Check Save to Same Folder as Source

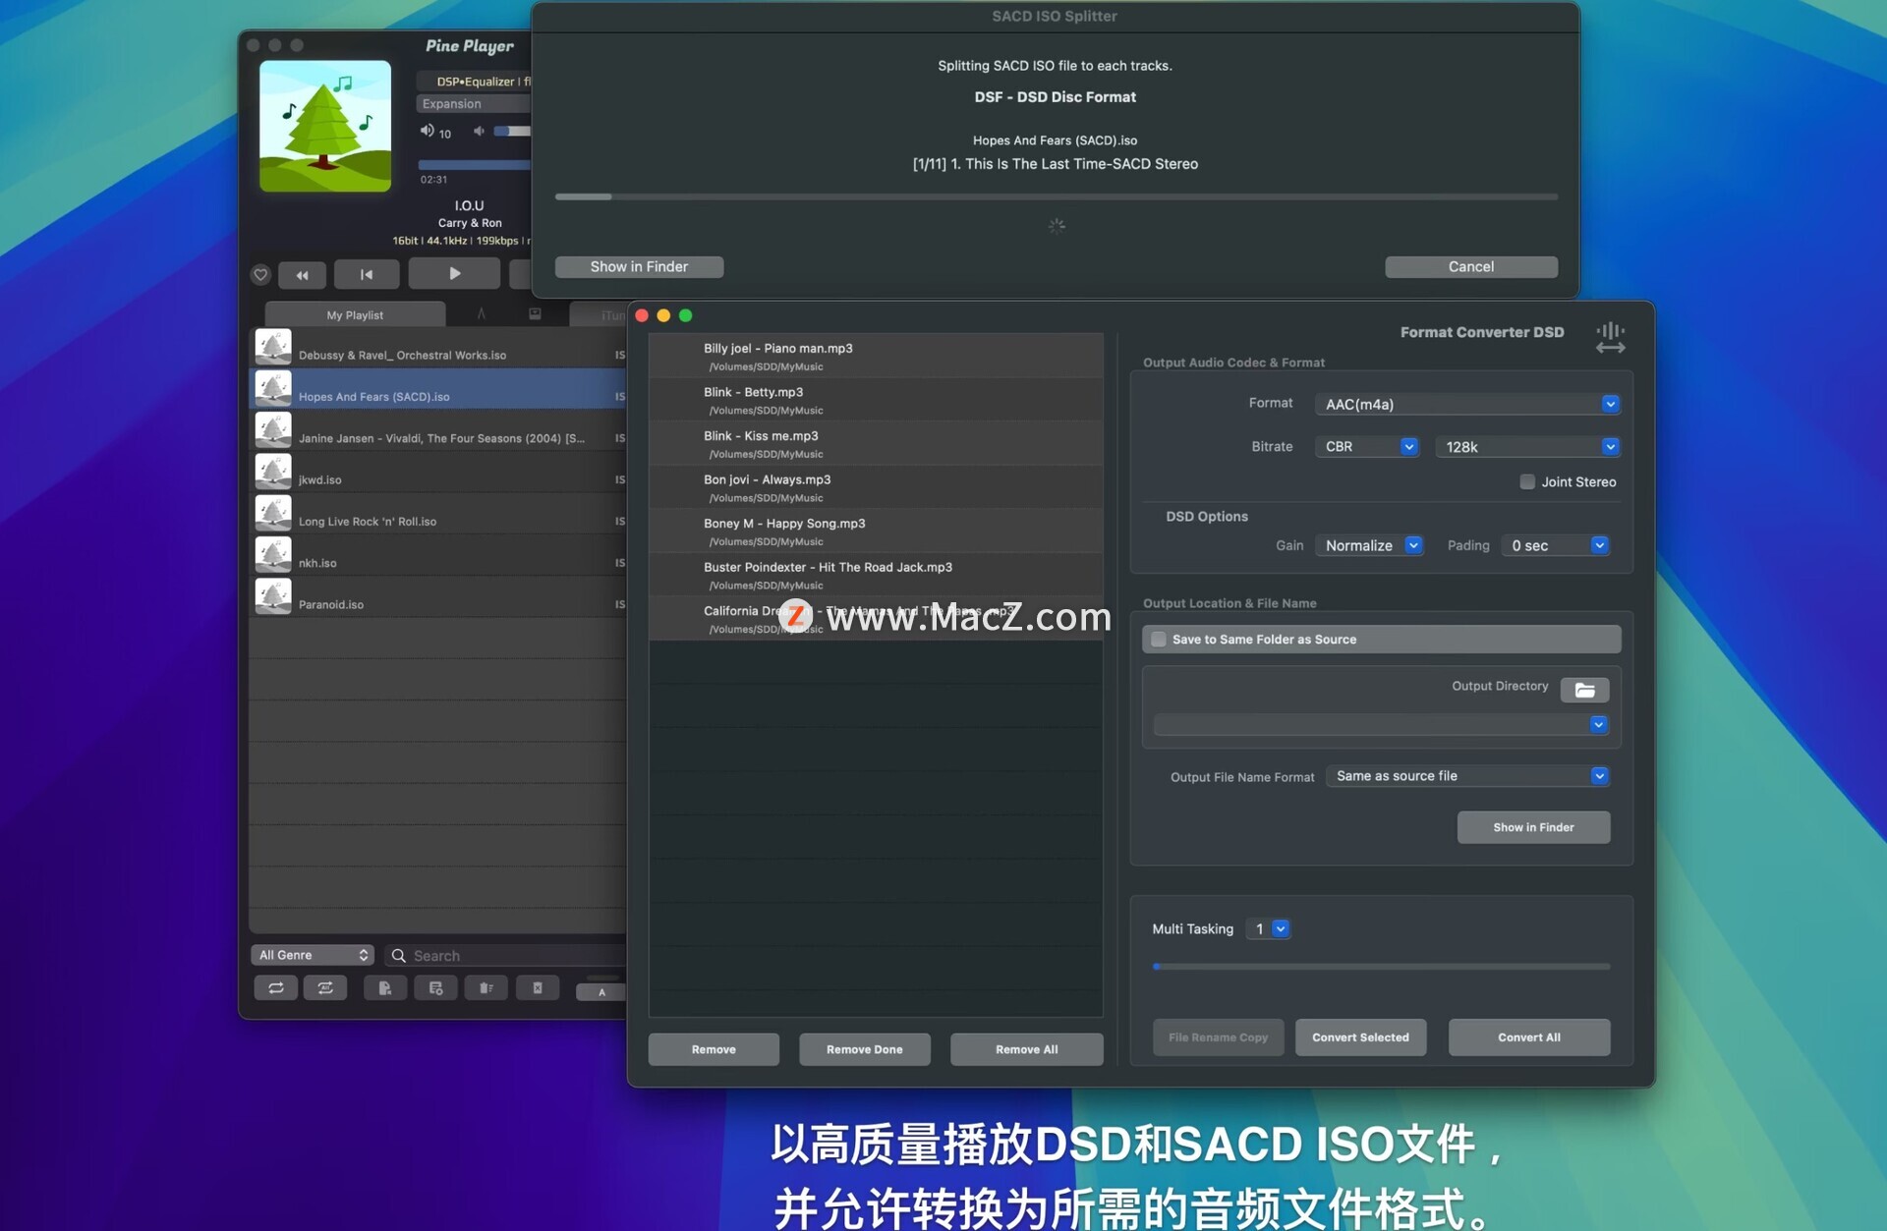point(1159,640)
